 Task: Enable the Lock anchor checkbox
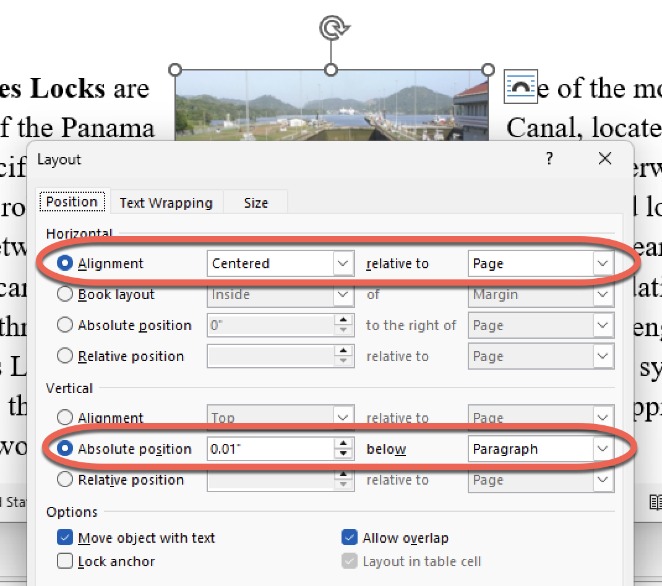65,562
